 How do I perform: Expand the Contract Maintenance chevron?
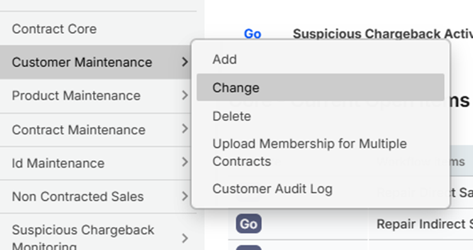(x=185, y=129)
